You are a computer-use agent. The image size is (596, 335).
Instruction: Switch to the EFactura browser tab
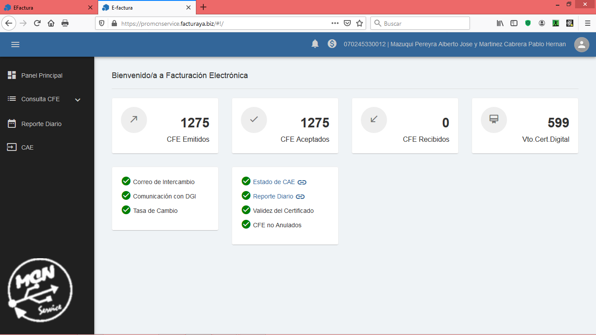44,7
